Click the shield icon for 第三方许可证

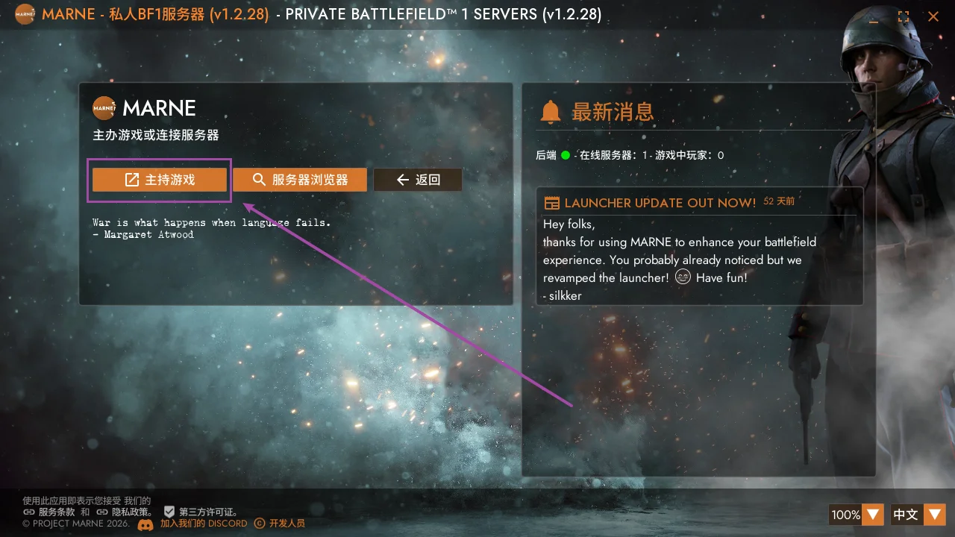[169, 512]
